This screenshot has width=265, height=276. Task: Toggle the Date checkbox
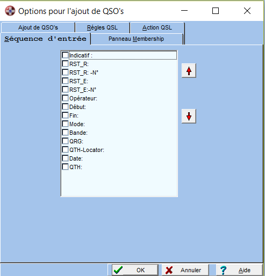tap(65, 158)
